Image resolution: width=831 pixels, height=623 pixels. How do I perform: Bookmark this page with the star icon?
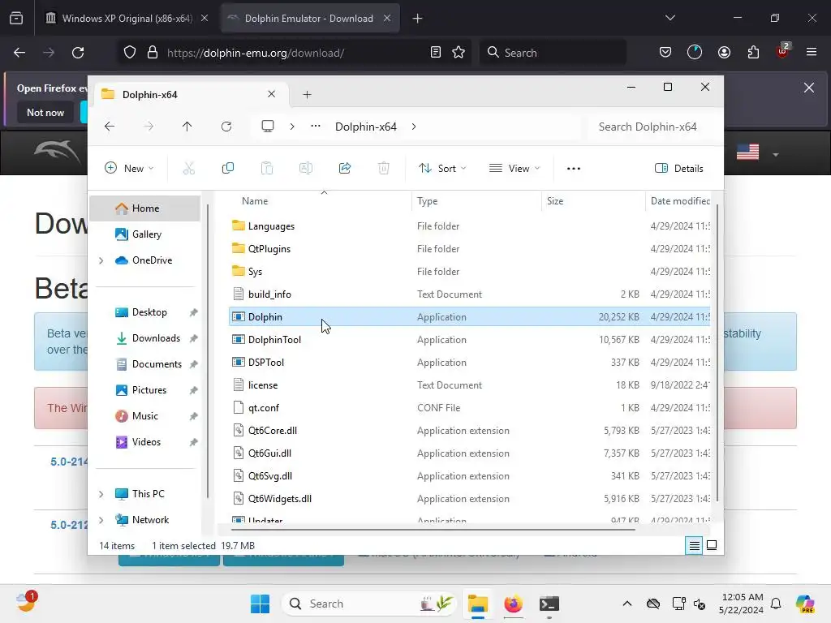coord(459,53)
